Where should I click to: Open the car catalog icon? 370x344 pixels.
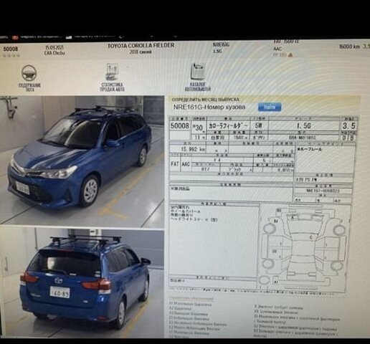point(198,71)
